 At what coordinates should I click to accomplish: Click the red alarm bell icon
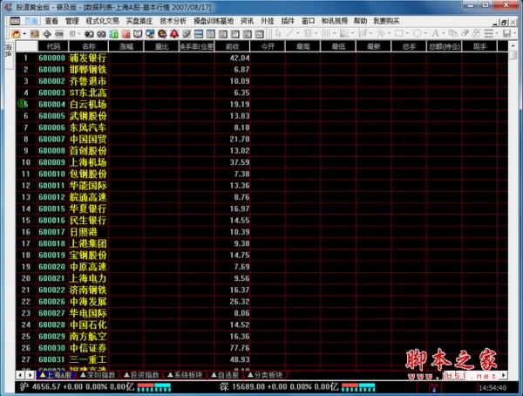pyautogui.click(x=174, y=34)
